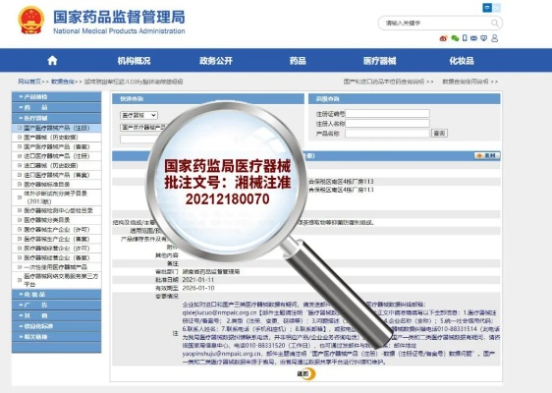552x393 pixels.
Task: Click the 数据查询 breadcrumb link
Action: click(62, 82)
